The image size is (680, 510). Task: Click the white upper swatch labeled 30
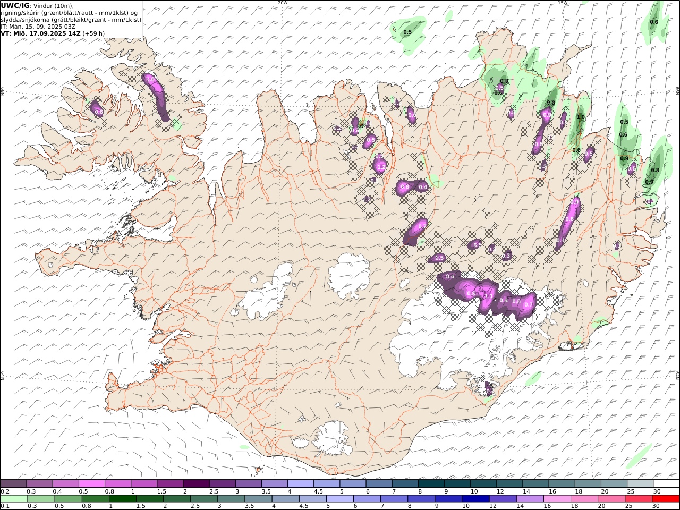pyautogui.click(x=666, y=483)
